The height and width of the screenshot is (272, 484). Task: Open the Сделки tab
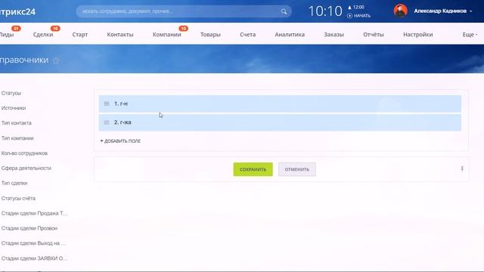point(43,35)
